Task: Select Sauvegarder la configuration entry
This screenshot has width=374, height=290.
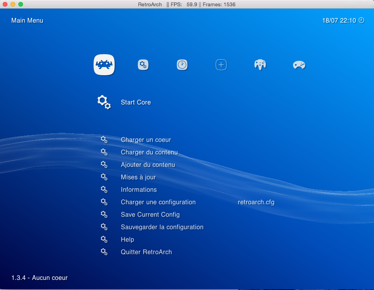Action: (162, 227)
